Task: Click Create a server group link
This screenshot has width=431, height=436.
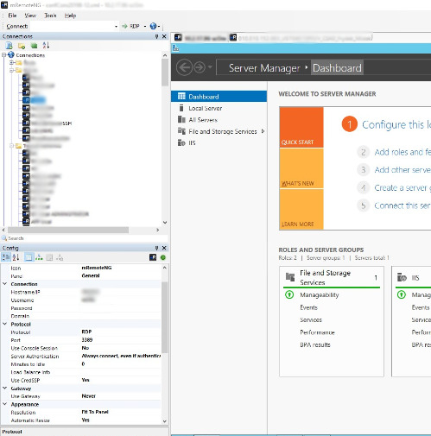Action: (x=402, y=187)
